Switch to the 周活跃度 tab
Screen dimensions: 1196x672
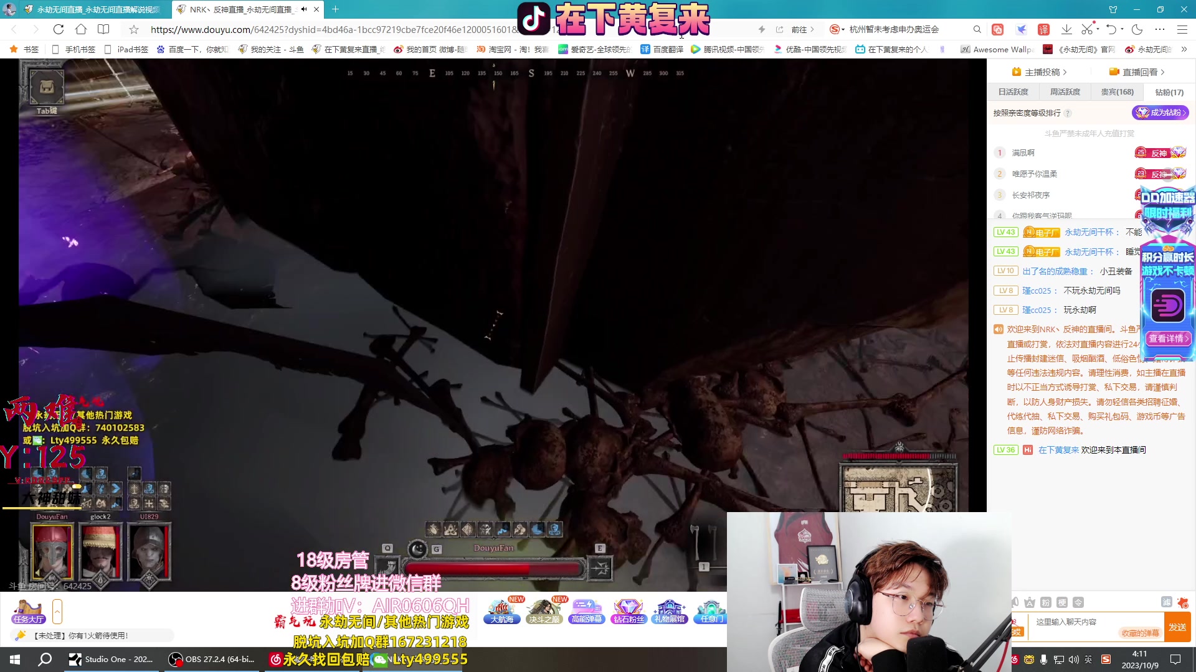click(1065, 92)
